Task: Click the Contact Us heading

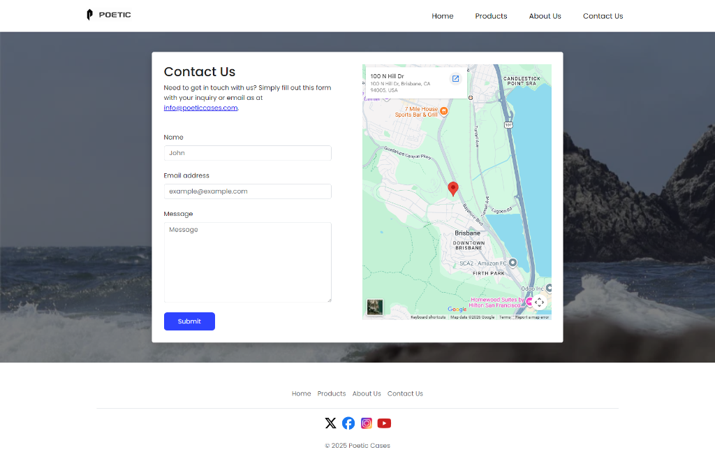Action: pyautogui.click(x=199, y=71)
